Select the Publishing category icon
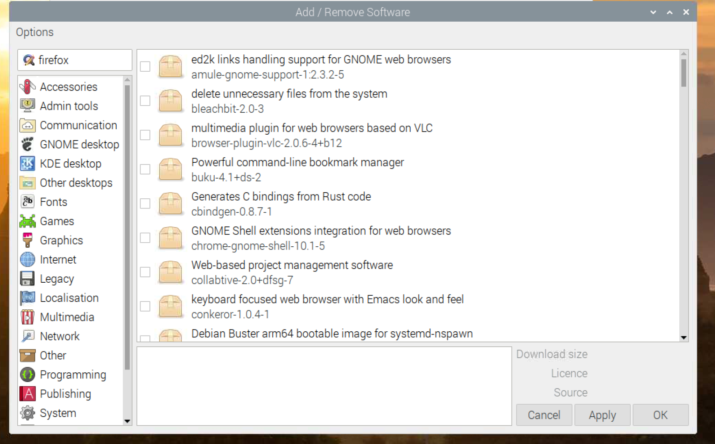The width and height of the screenshot is (715, 444). [x=27, y=394]
